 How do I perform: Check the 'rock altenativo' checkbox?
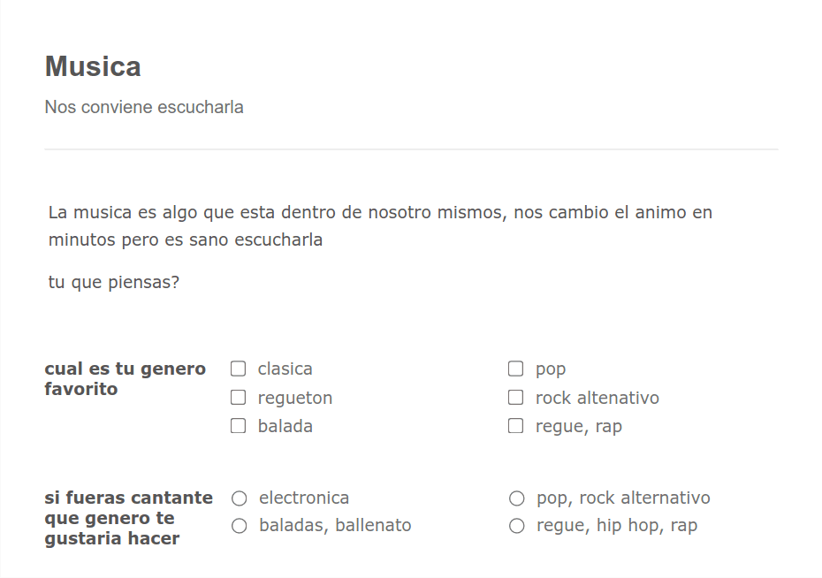point(515,398)
